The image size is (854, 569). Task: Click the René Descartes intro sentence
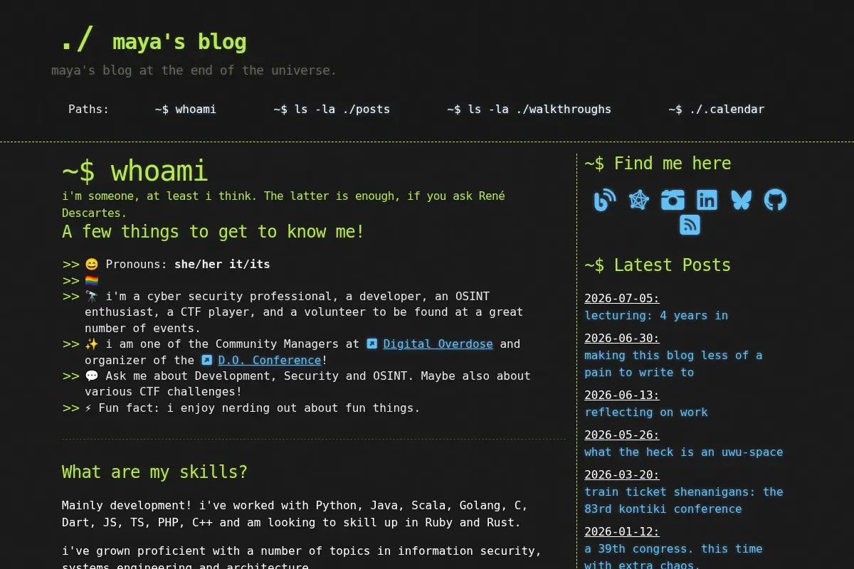pos(283,204)
